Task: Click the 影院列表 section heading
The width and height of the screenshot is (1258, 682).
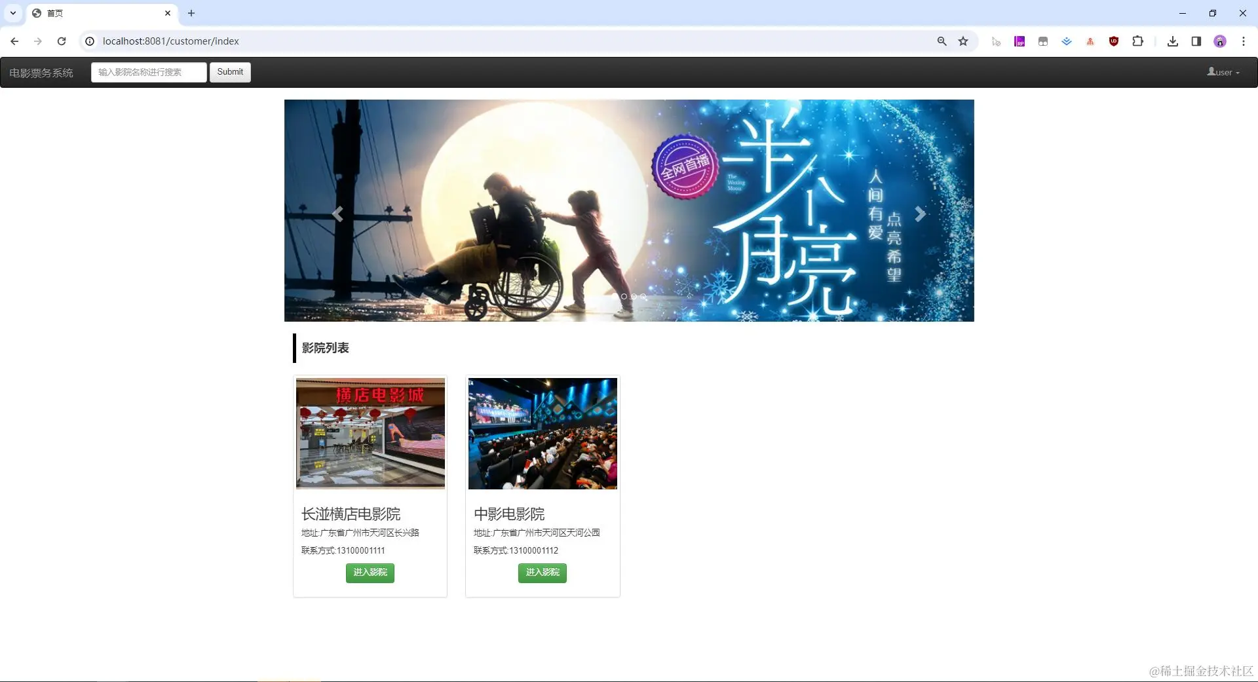Action: [x=326, y=348]
